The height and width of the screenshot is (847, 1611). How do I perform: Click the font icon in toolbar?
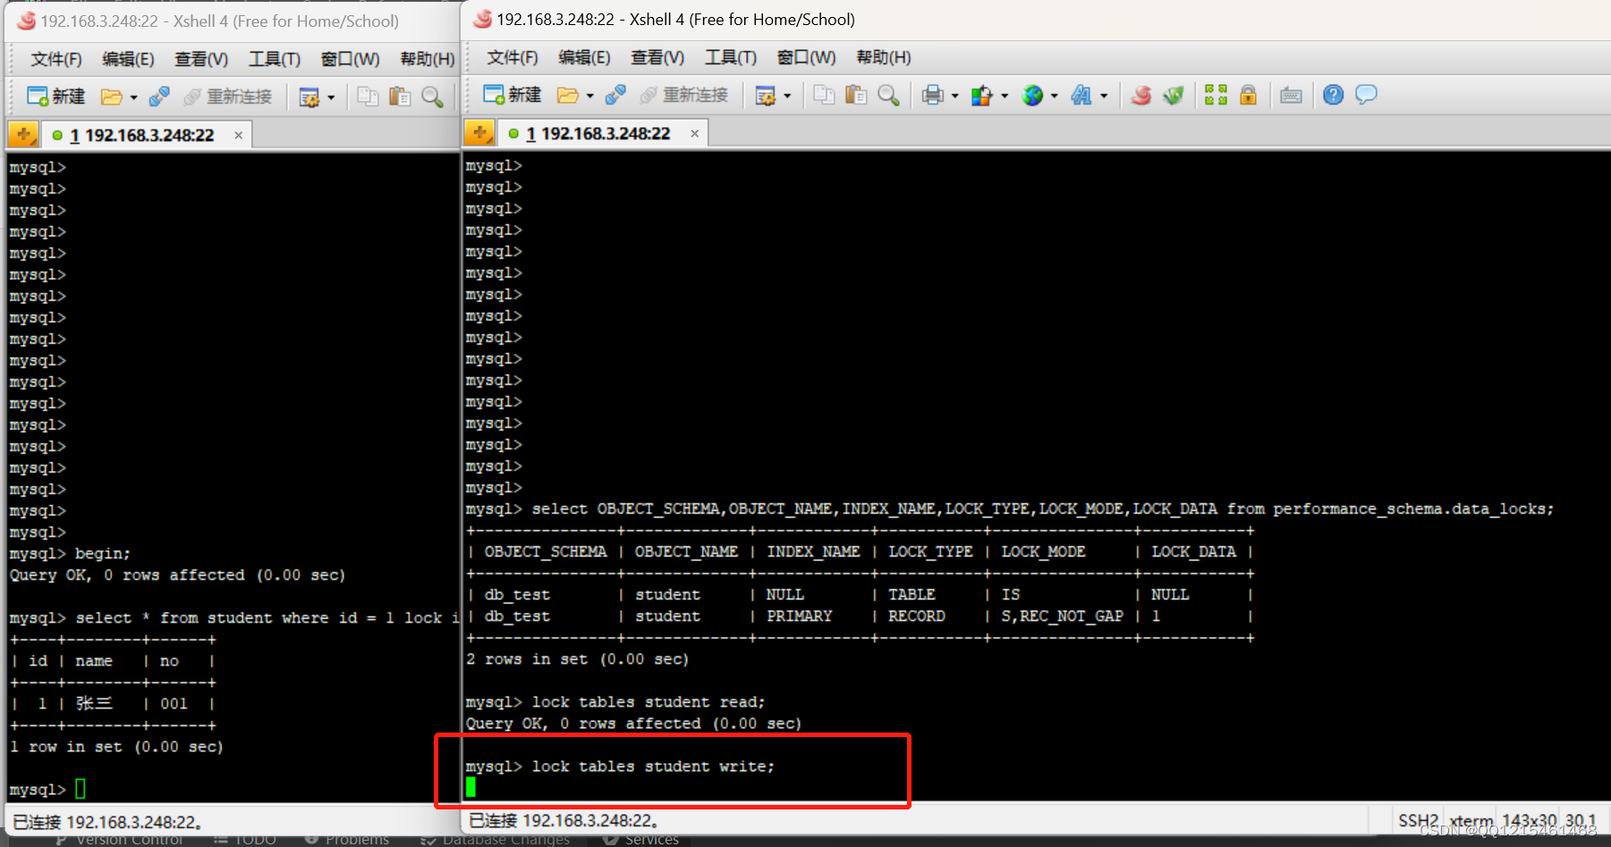point(1081,95)
